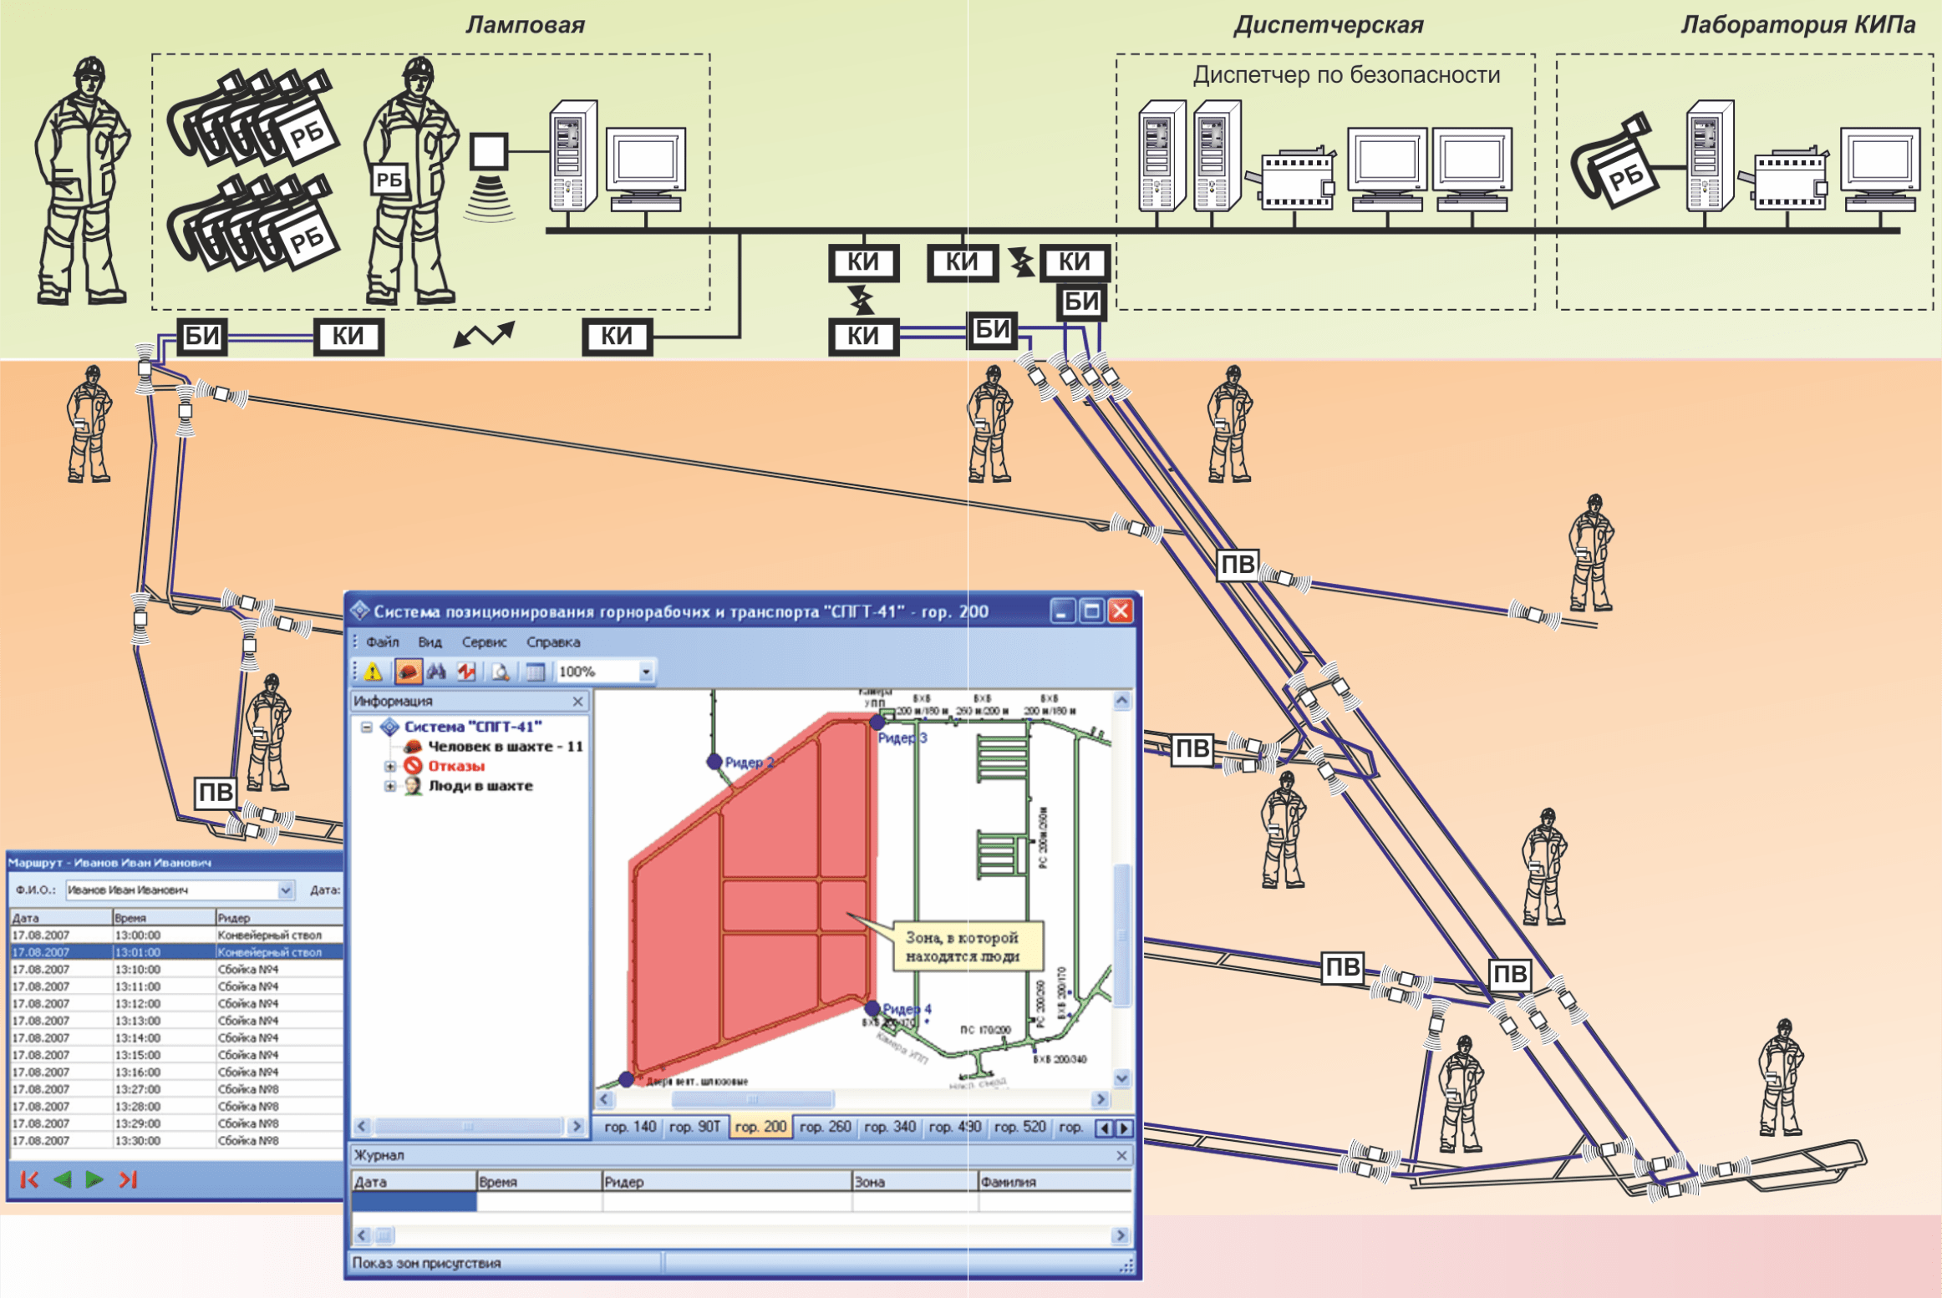Click the binoculars search toolbar icon
This screenshot has width=1942, height=1298.
point(437,672)
